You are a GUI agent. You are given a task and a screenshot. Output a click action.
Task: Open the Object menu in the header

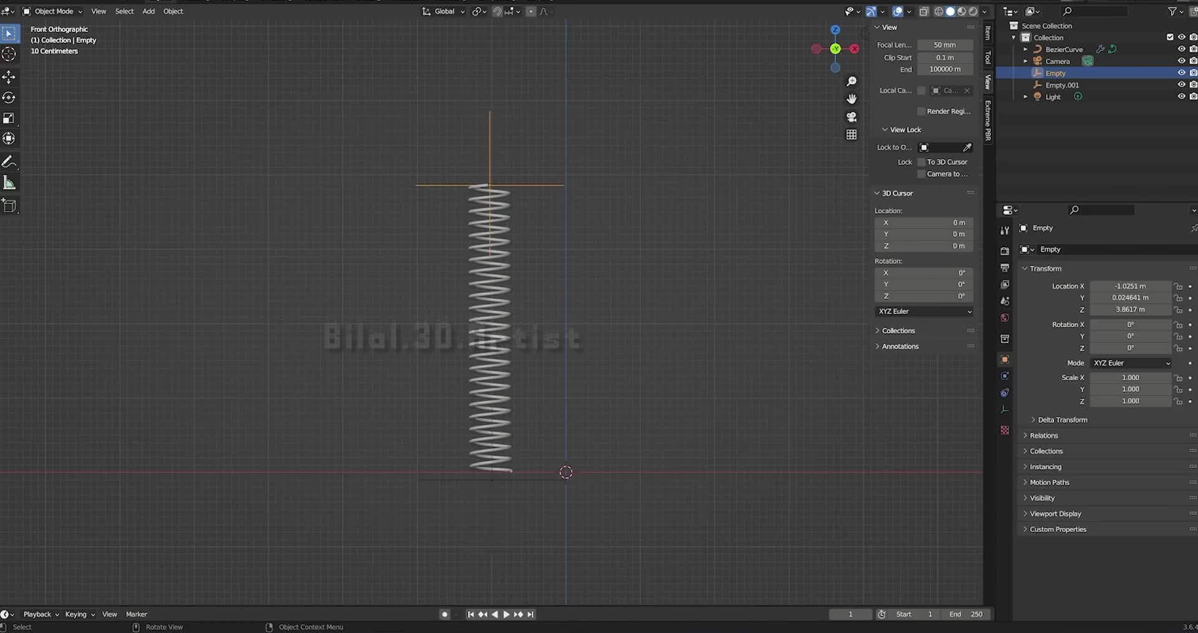pos(173,11)
